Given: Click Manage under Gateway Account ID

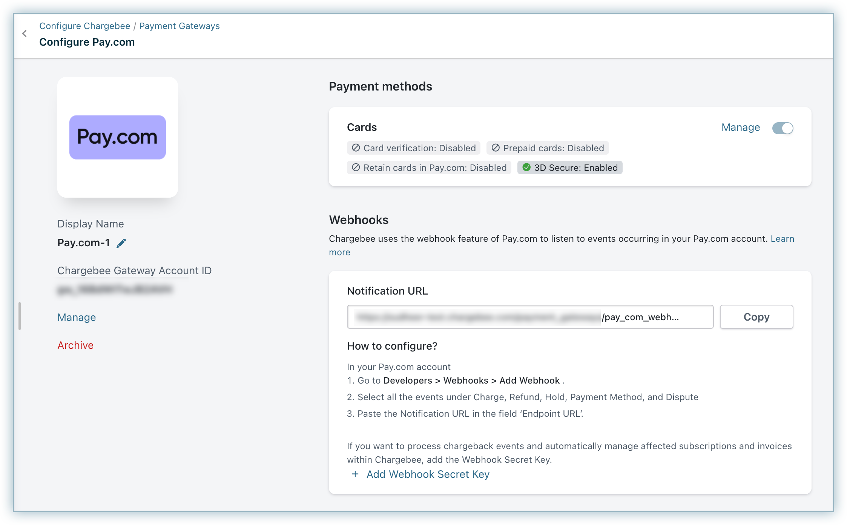Looking at the screenshot, I should click(x=77, y=317).
